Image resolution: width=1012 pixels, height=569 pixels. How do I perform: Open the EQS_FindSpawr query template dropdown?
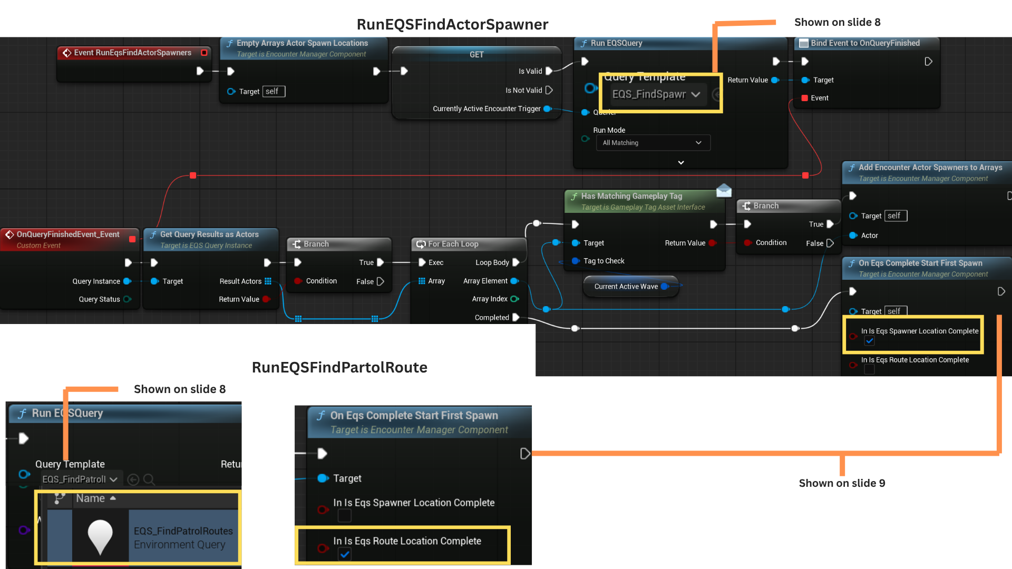(x=656, y=94)
